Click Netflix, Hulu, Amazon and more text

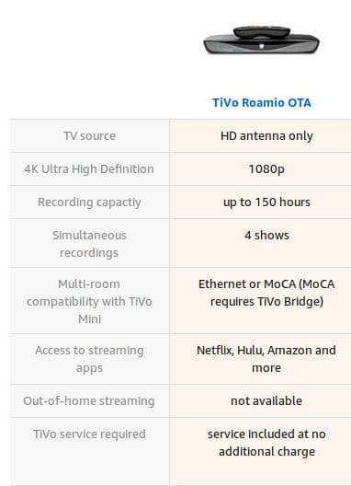pyautogui.click(x=266, y=359)
